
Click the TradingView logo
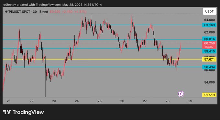(x=23, y=112)
